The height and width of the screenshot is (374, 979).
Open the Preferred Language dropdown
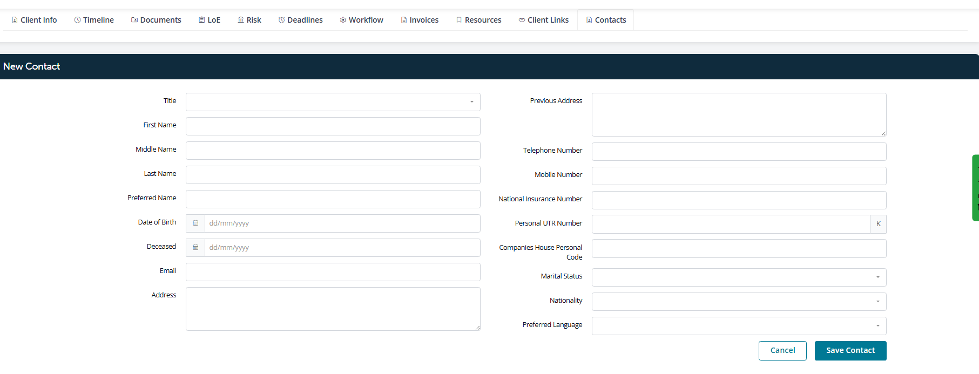click(x=739, y=326)
